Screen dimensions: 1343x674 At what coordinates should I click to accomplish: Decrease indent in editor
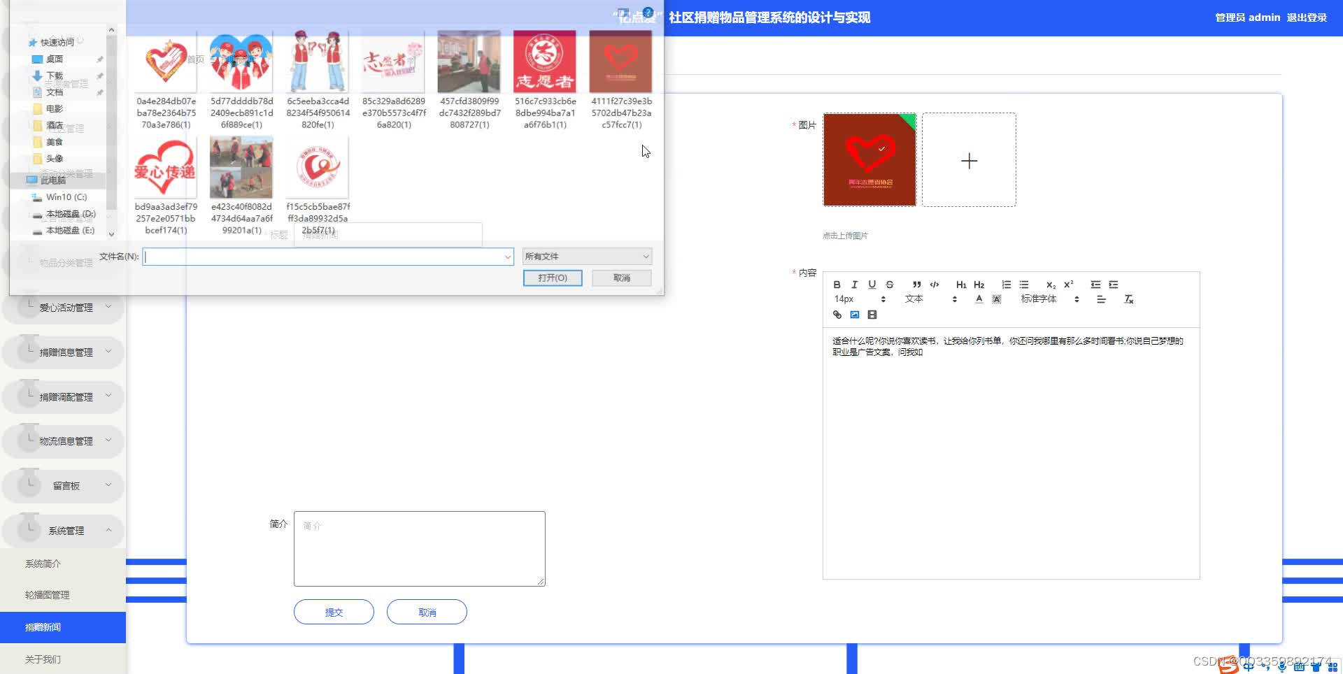pos(1096,285)
